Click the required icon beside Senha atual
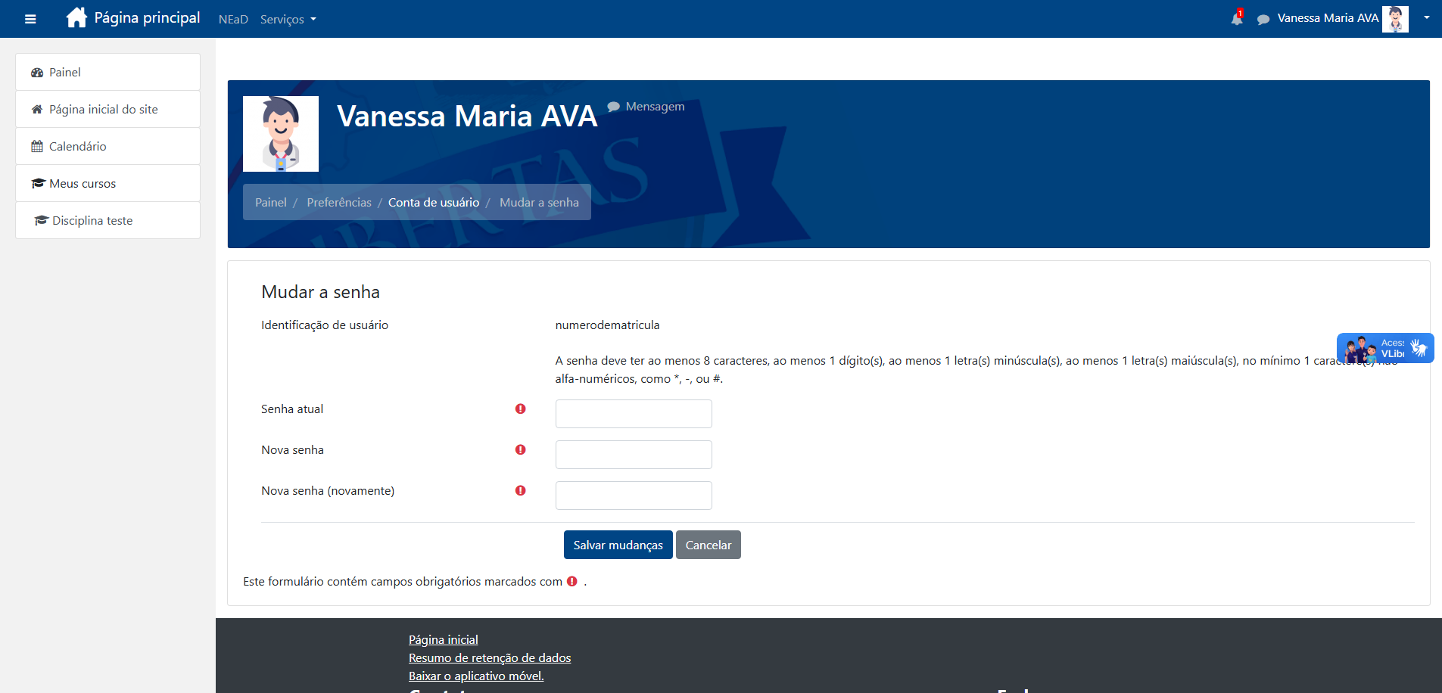The height and width of the screenshot is (693, 1442). click(520, 409)
